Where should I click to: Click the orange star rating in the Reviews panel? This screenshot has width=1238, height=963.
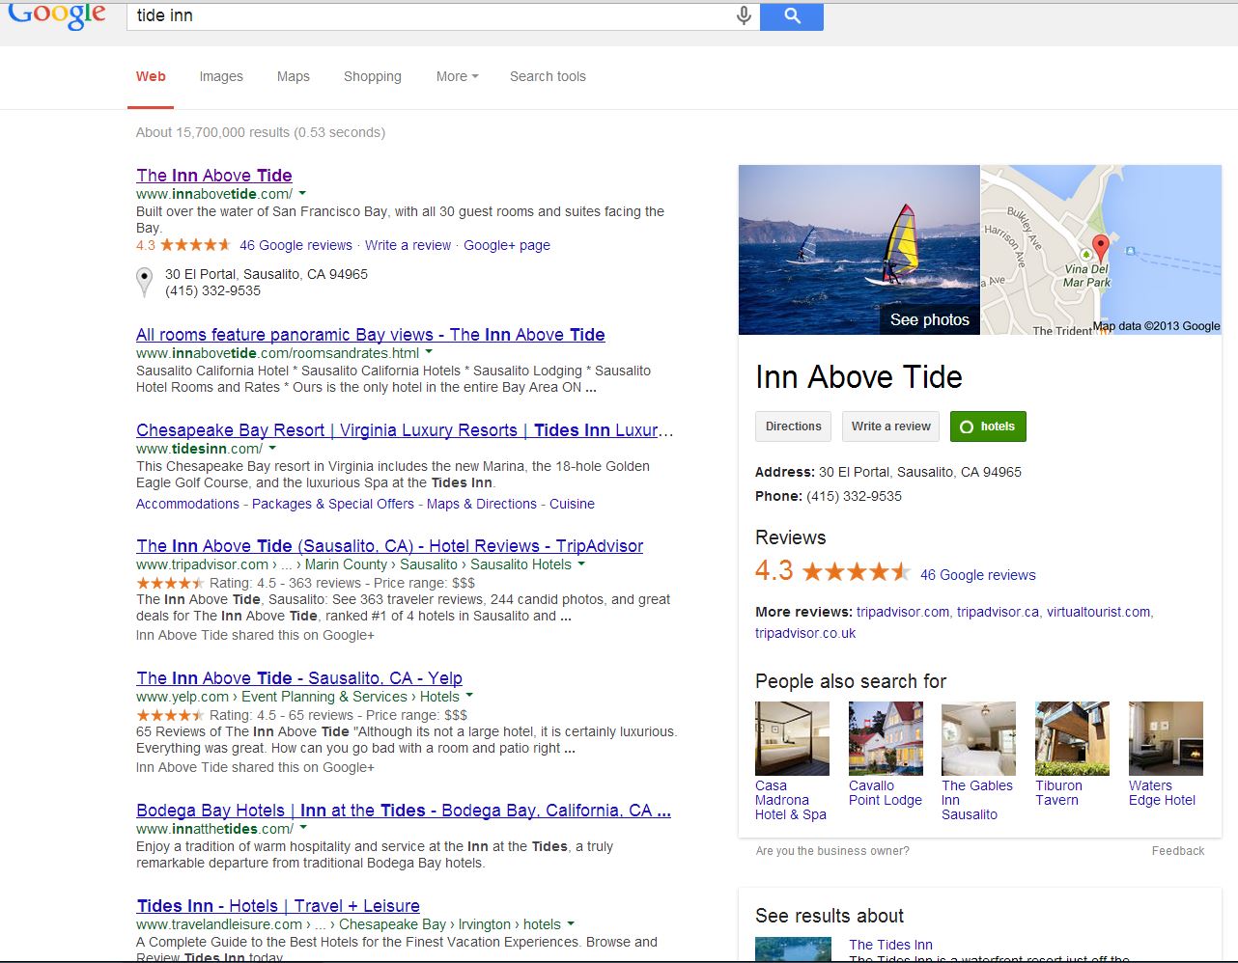pos(856,572)
